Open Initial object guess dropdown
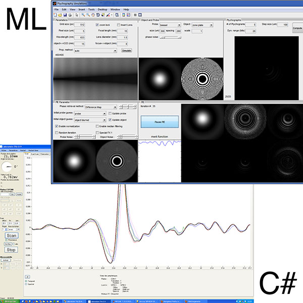 click(90, 120)
